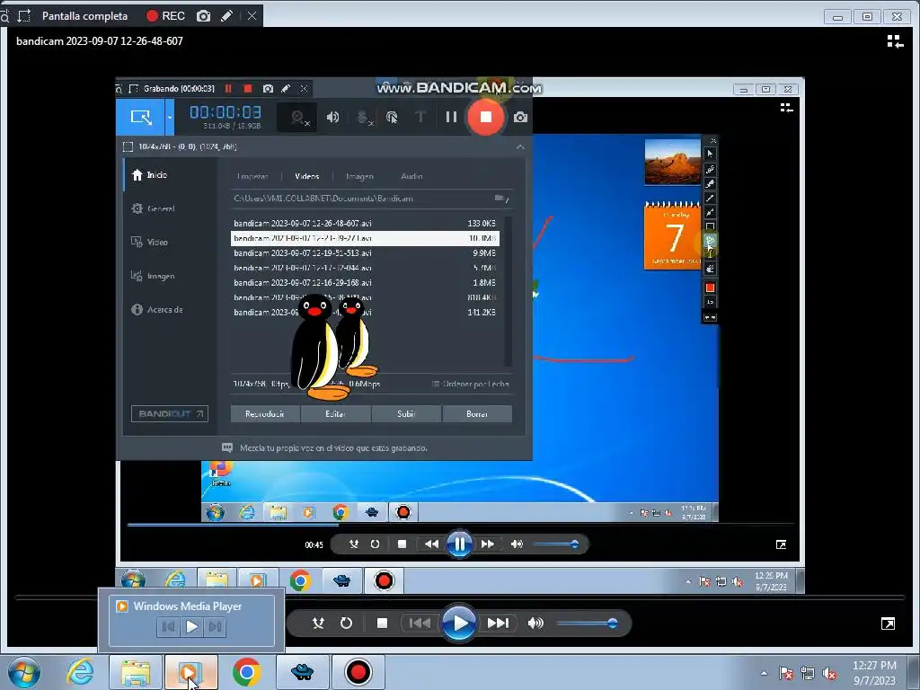Pick the red color swatch in drawing toolbar
Screen dimensions: 920x690
click(x=710, y=287)
